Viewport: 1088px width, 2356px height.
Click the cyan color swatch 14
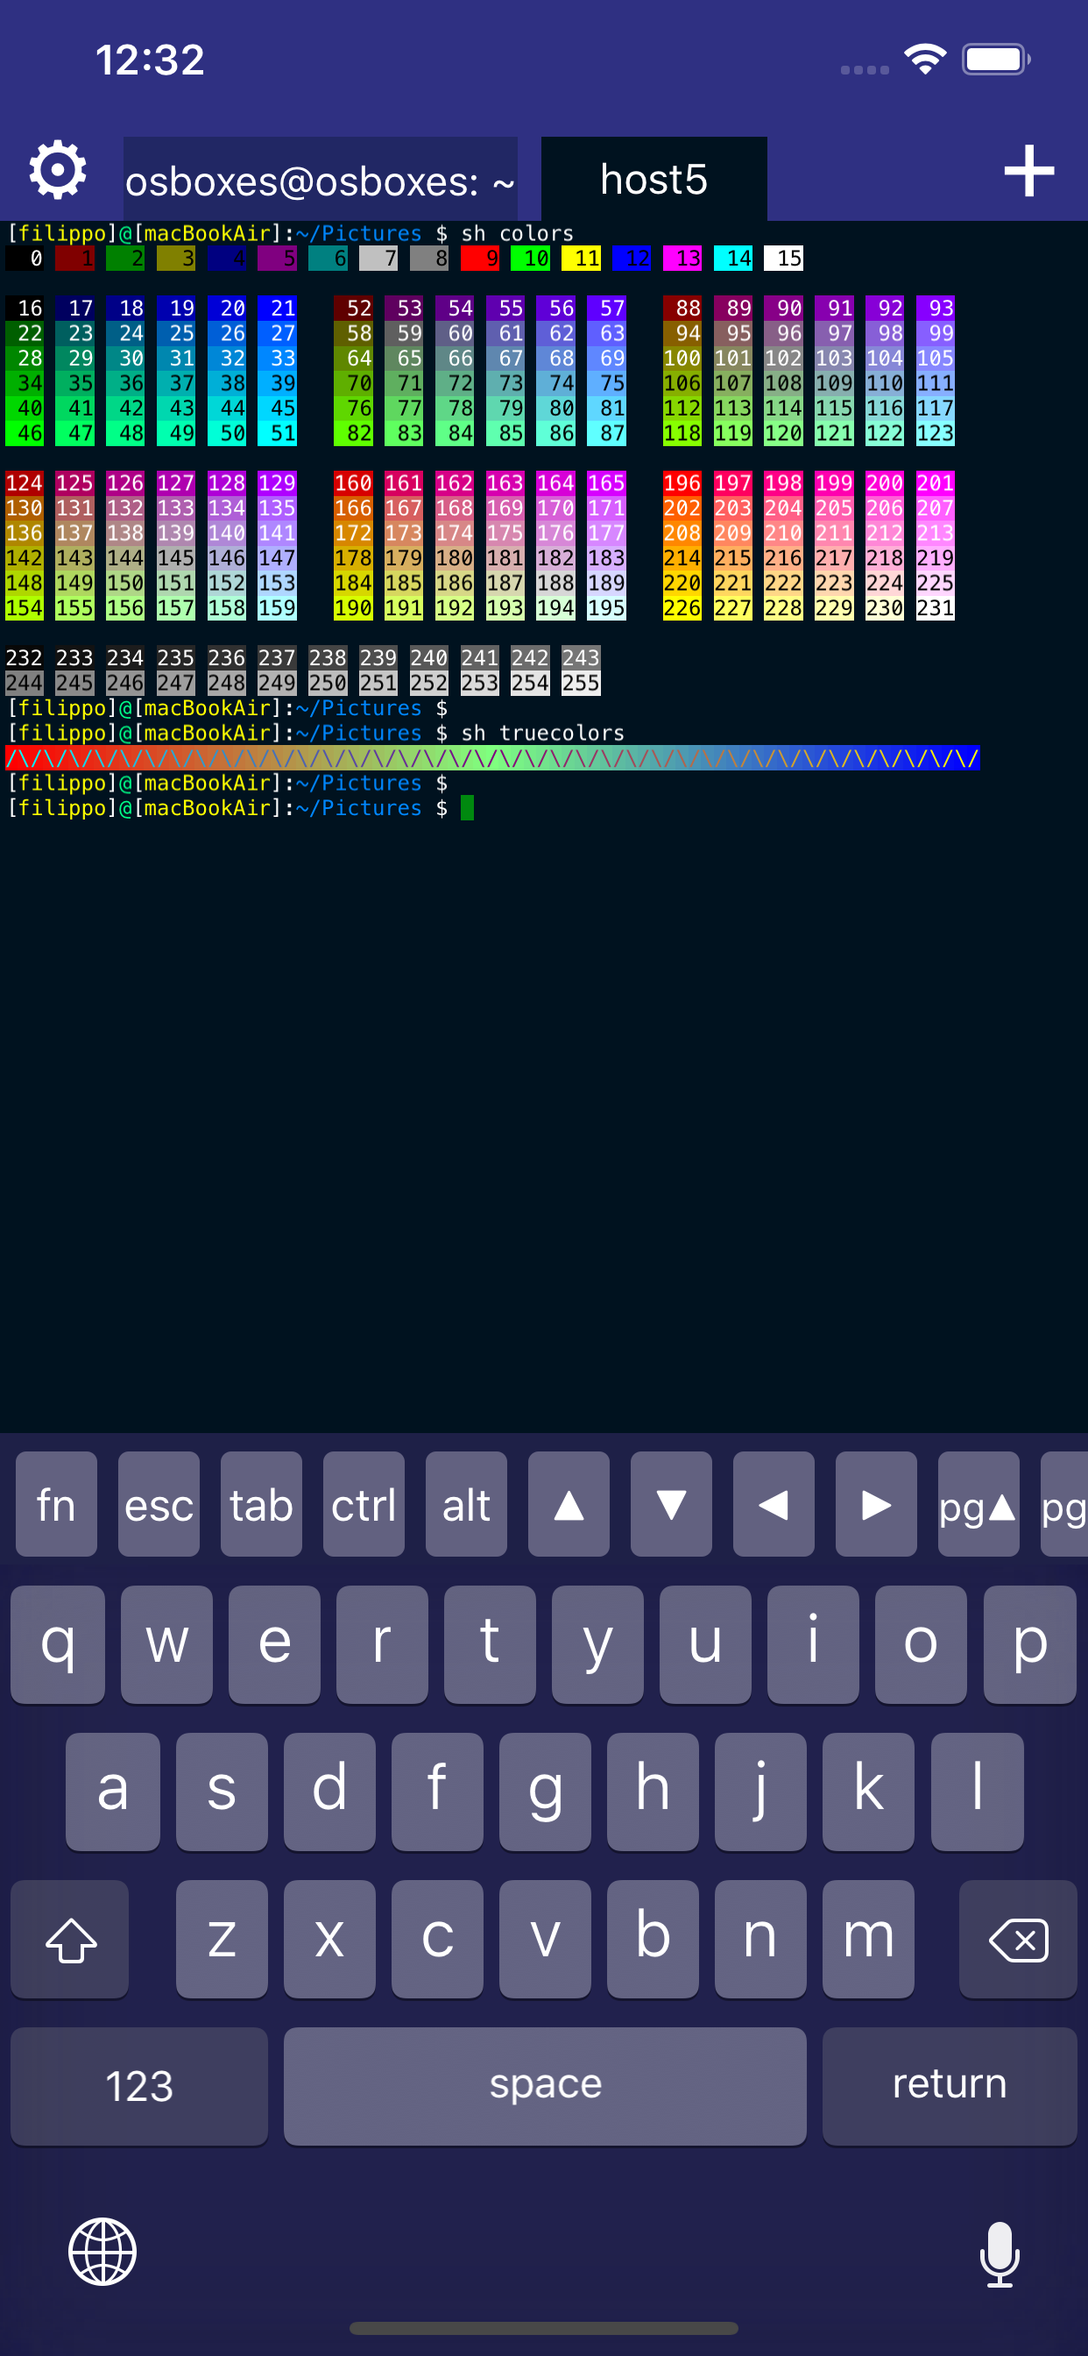pos(733,259)
